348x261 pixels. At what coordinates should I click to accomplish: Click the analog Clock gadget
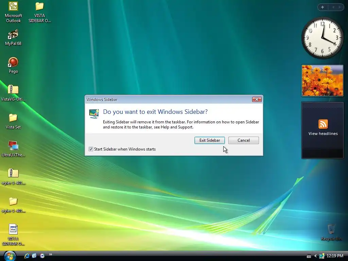[x=322, y=38]
